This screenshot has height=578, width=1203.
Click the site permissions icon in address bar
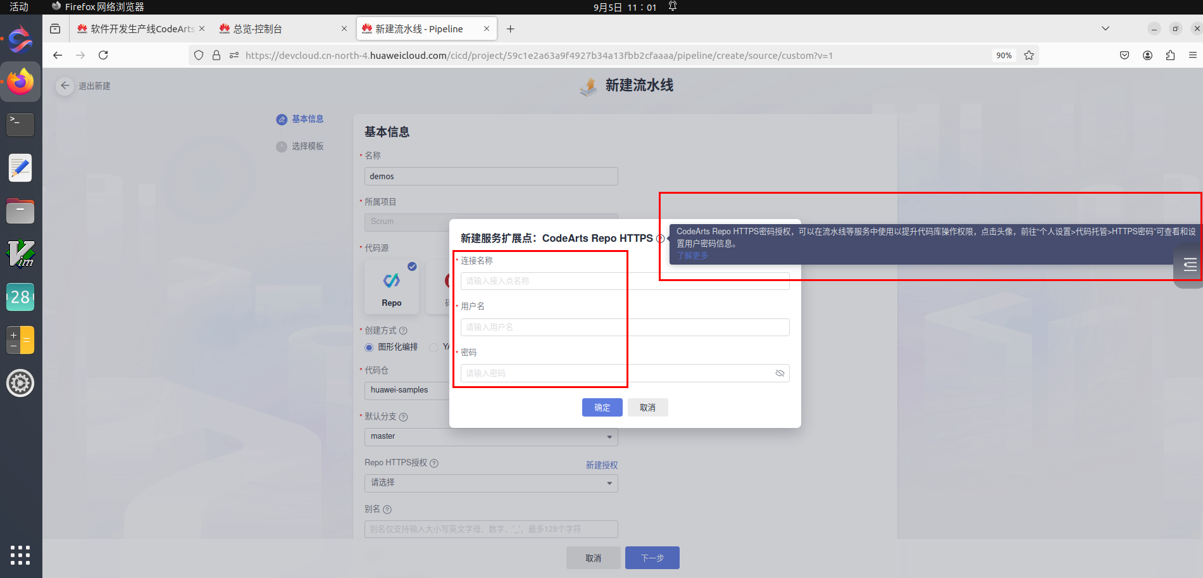point(234,55)
